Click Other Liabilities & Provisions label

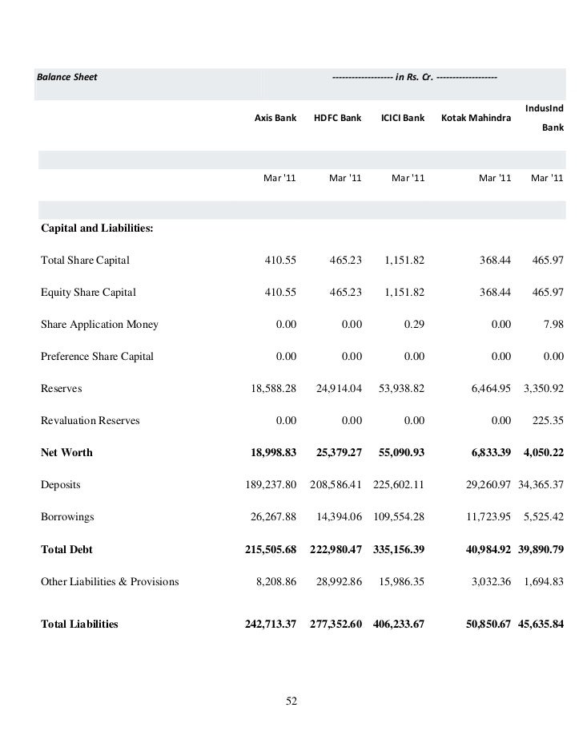pyautogui.click(x=110, y=581)
